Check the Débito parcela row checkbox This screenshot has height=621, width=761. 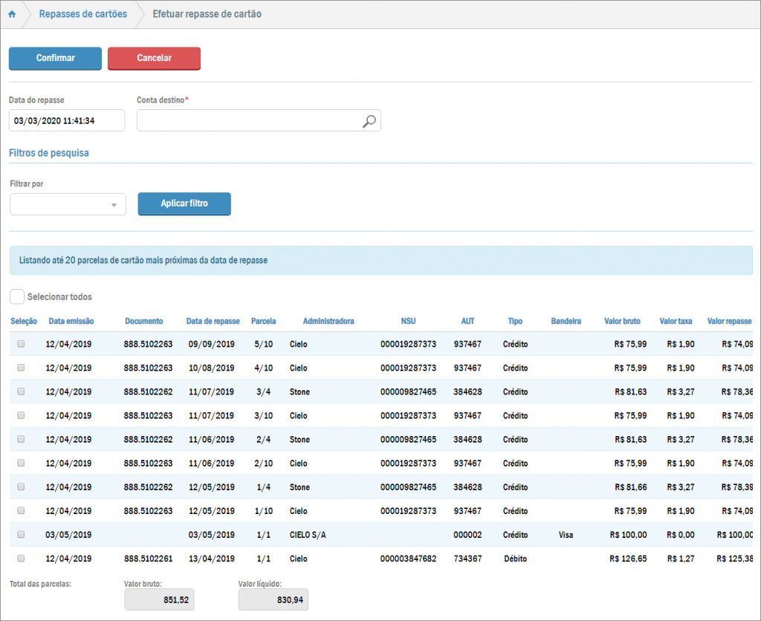pos(21,558)
